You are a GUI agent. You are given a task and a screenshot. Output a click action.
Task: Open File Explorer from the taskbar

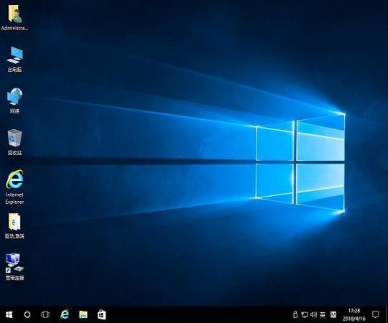83,314
